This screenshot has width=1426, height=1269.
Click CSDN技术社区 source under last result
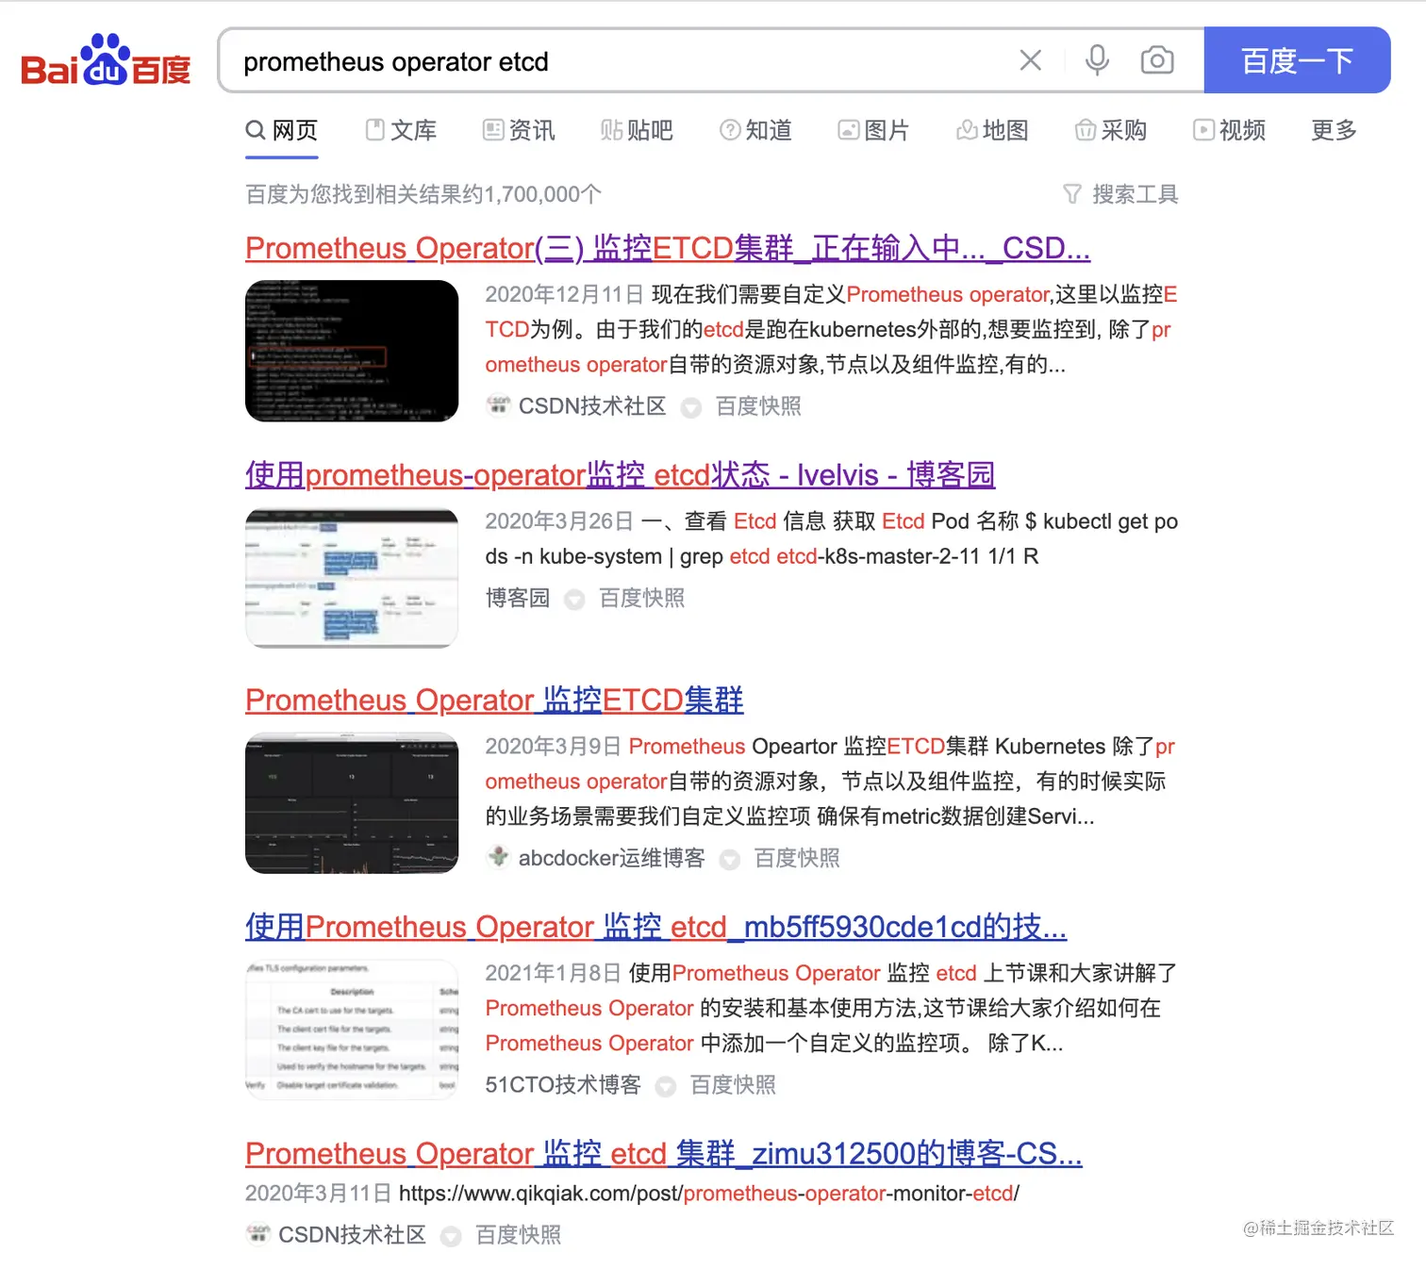point(352,1235)
